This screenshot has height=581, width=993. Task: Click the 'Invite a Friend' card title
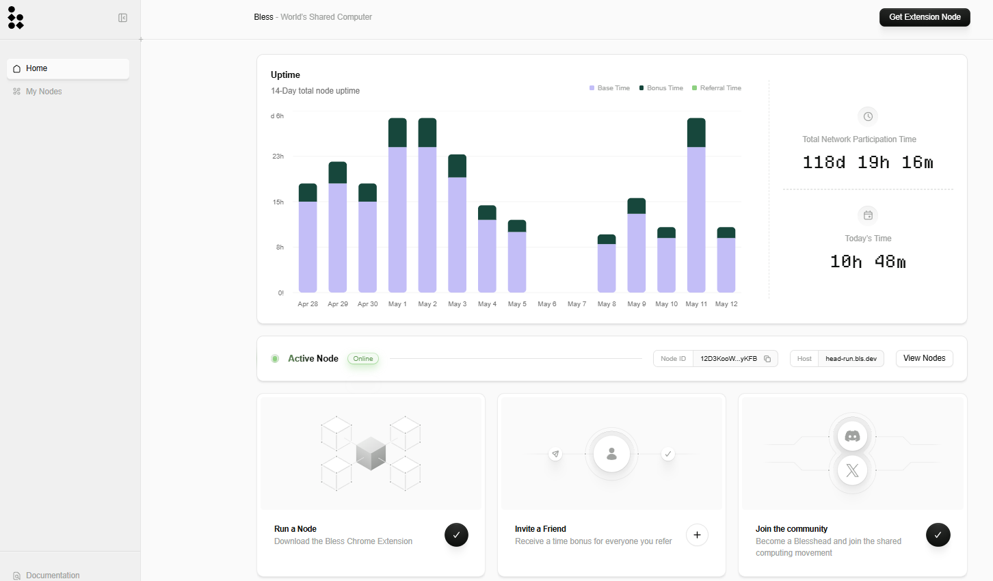click(540, 529)
